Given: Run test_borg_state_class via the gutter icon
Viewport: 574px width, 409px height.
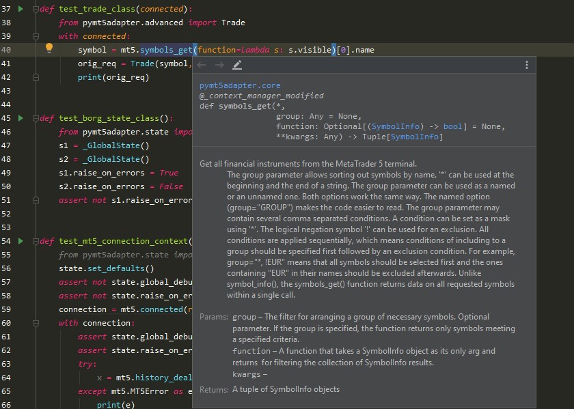Looking at the screenshot, I should pos(20,118).
